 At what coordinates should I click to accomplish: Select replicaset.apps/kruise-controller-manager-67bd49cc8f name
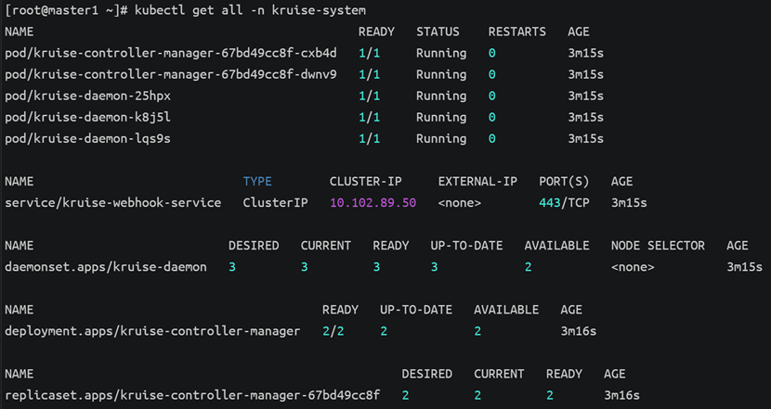pyautogui.click(x=192, y=395)
